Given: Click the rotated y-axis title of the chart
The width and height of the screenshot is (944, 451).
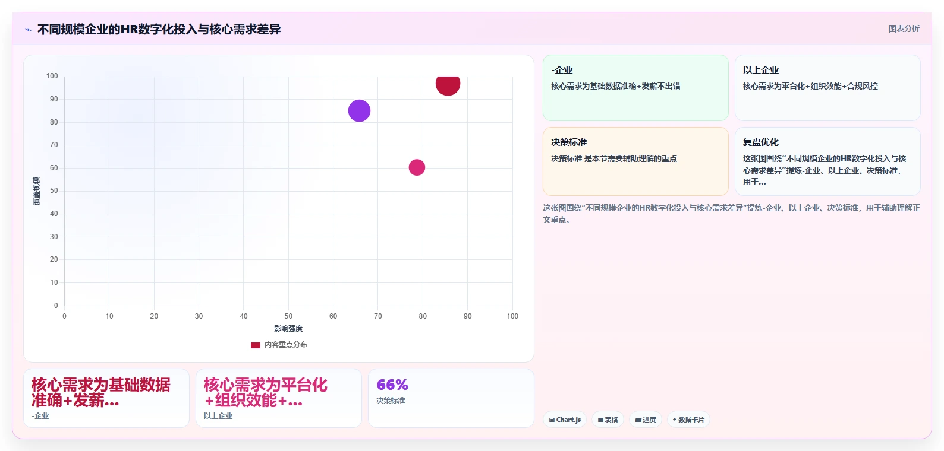Looking at the screenshot, I should [x=37, y=191].
